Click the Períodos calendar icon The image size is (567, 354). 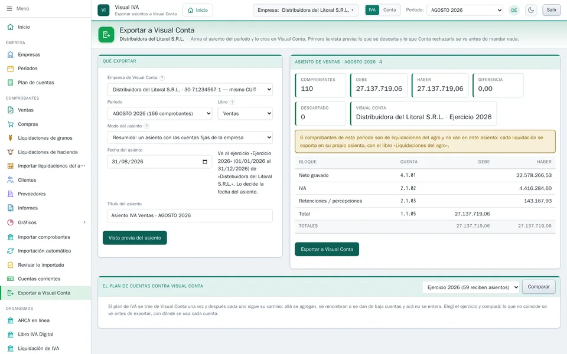pos(11,68)
